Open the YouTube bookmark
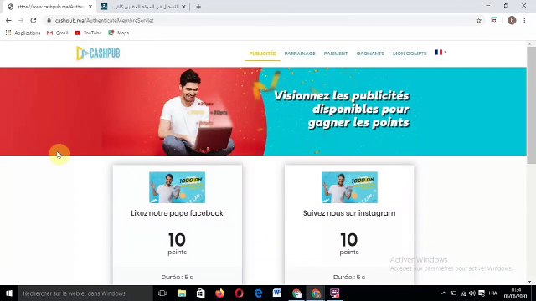Image resolution: width=536 pixels, height=301 pixels. click(88, 33)
